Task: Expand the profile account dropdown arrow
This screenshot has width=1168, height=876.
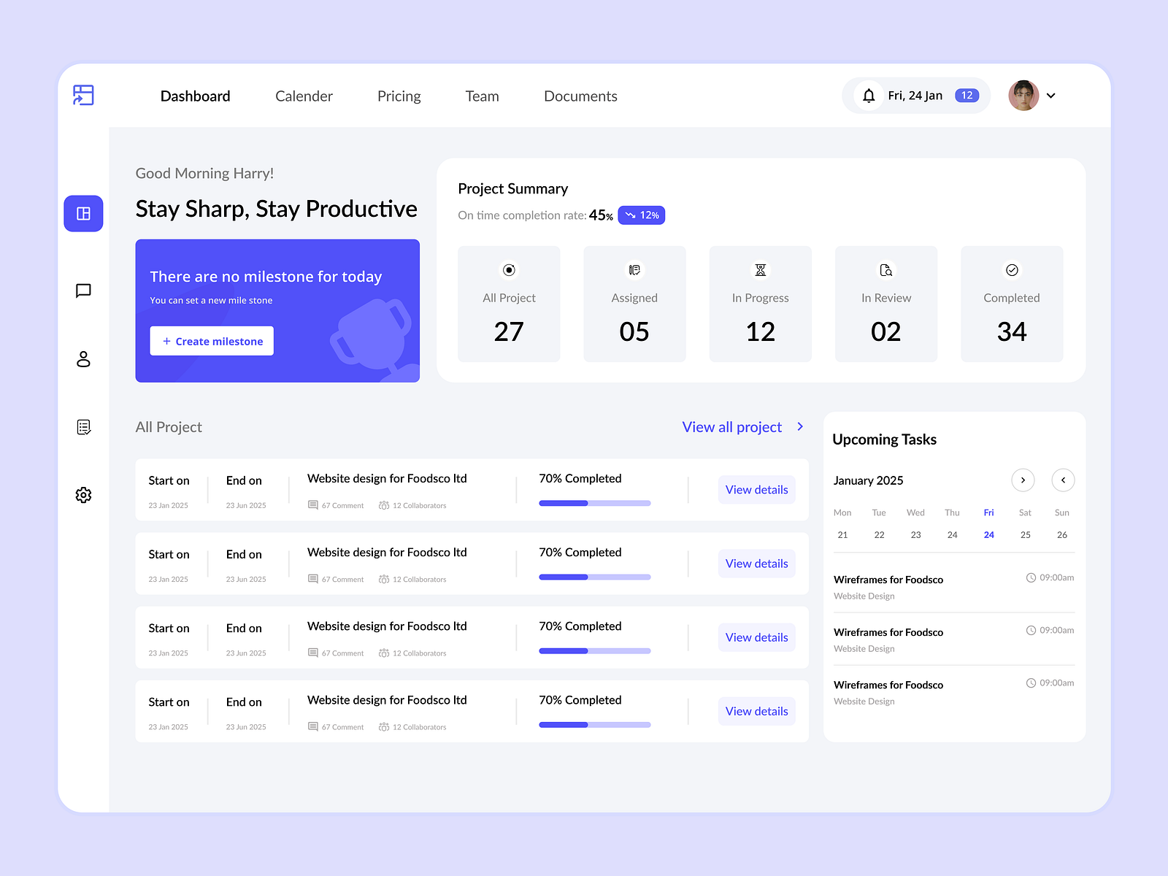Action: coord(1051,96)
